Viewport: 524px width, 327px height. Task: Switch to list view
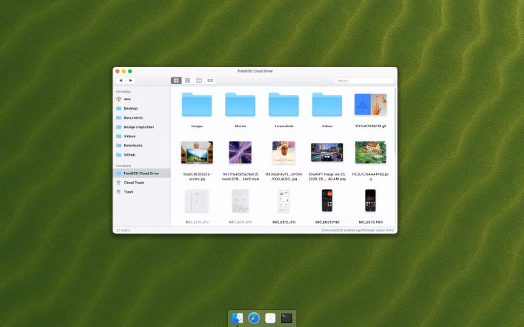coord(187,80)
